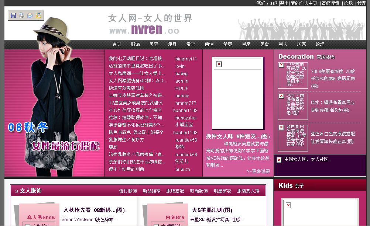Open the 服饰 navigation item

click(x=135, y=44)
